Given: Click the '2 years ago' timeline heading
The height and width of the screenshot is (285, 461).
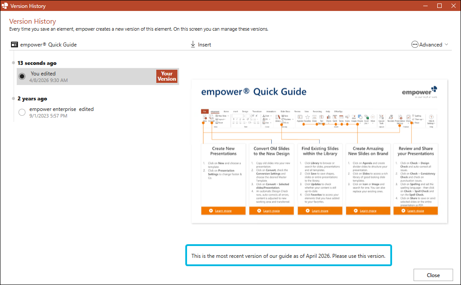Looking at the screenshot, I should click(x=32, y=99).
